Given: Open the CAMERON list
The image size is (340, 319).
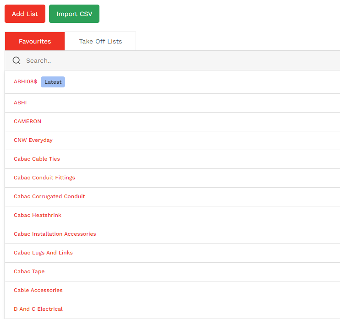Looking at the screenshot, I should pyautogui.click(x=27, y=121).
